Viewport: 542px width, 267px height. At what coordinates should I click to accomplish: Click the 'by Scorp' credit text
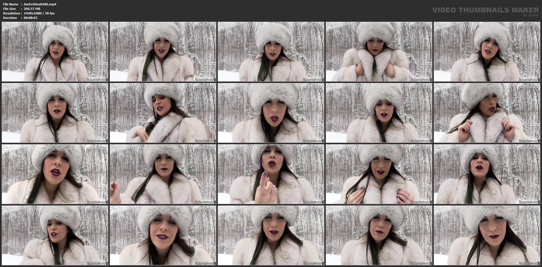pyautogui.click(x=531, y=15)
